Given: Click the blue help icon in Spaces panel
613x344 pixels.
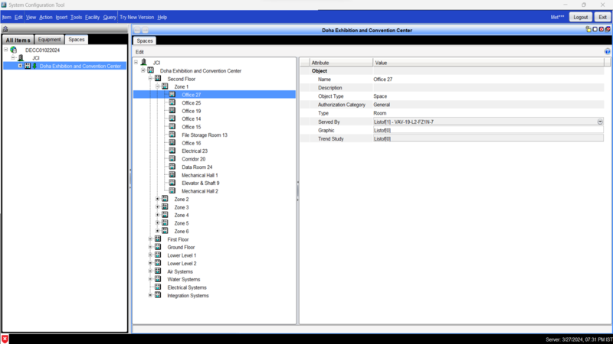Looking at the screenshot, I should 608,51.
